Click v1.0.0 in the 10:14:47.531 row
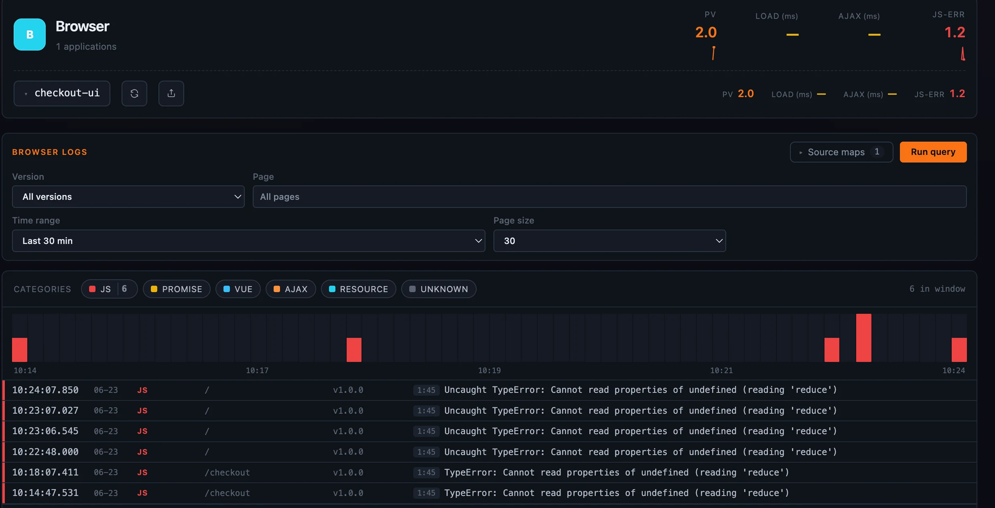This screenshot has width=995, height=508. coord(348,493)
